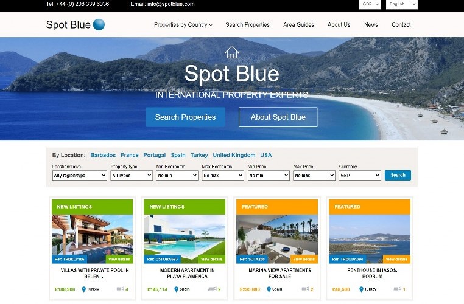
Task: Open the modern apartment Playa Flamenca thumbnail
Action: pos(185,239)
